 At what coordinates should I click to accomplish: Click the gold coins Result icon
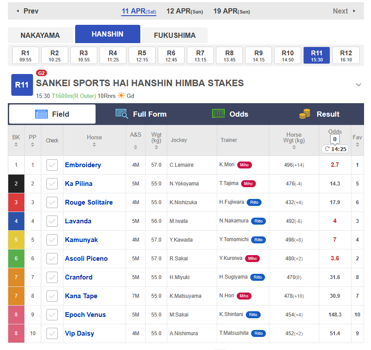tap(305, 114)
